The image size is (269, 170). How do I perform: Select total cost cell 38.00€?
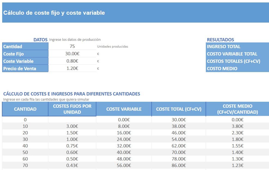click(x=179, y=126)
